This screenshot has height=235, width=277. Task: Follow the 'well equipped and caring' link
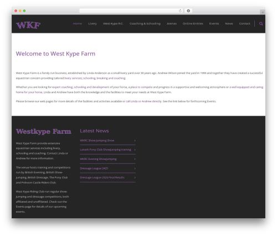[247, 87]
